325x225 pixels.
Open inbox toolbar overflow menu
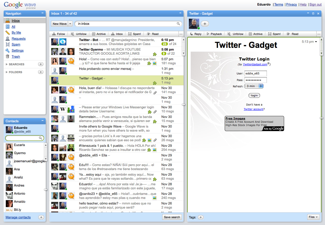tap(181, 34)
